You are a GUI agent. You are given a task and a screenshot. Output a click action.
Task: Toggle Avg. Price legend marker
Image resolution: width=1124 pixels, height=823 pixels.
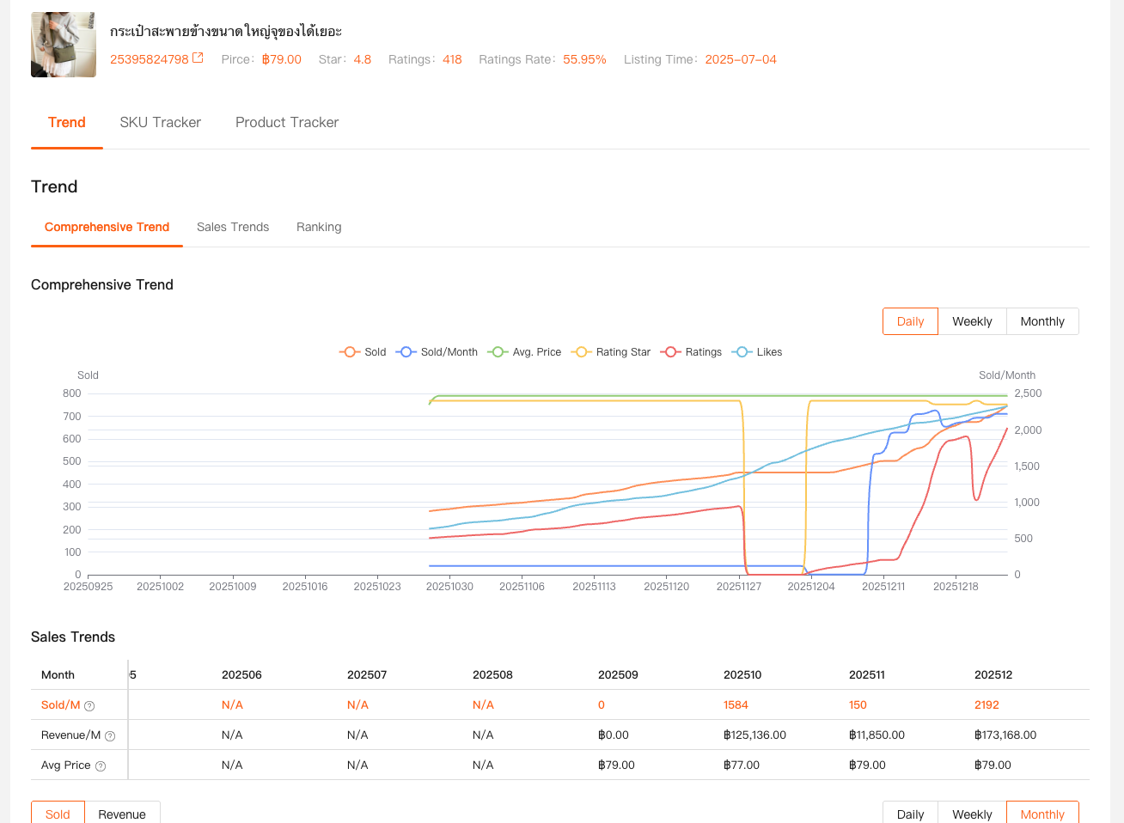(x=524, y=352)
